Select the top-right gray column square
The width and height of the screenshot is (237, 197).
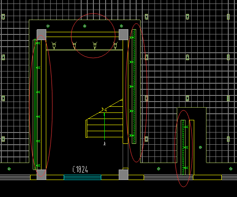(124, 34)
